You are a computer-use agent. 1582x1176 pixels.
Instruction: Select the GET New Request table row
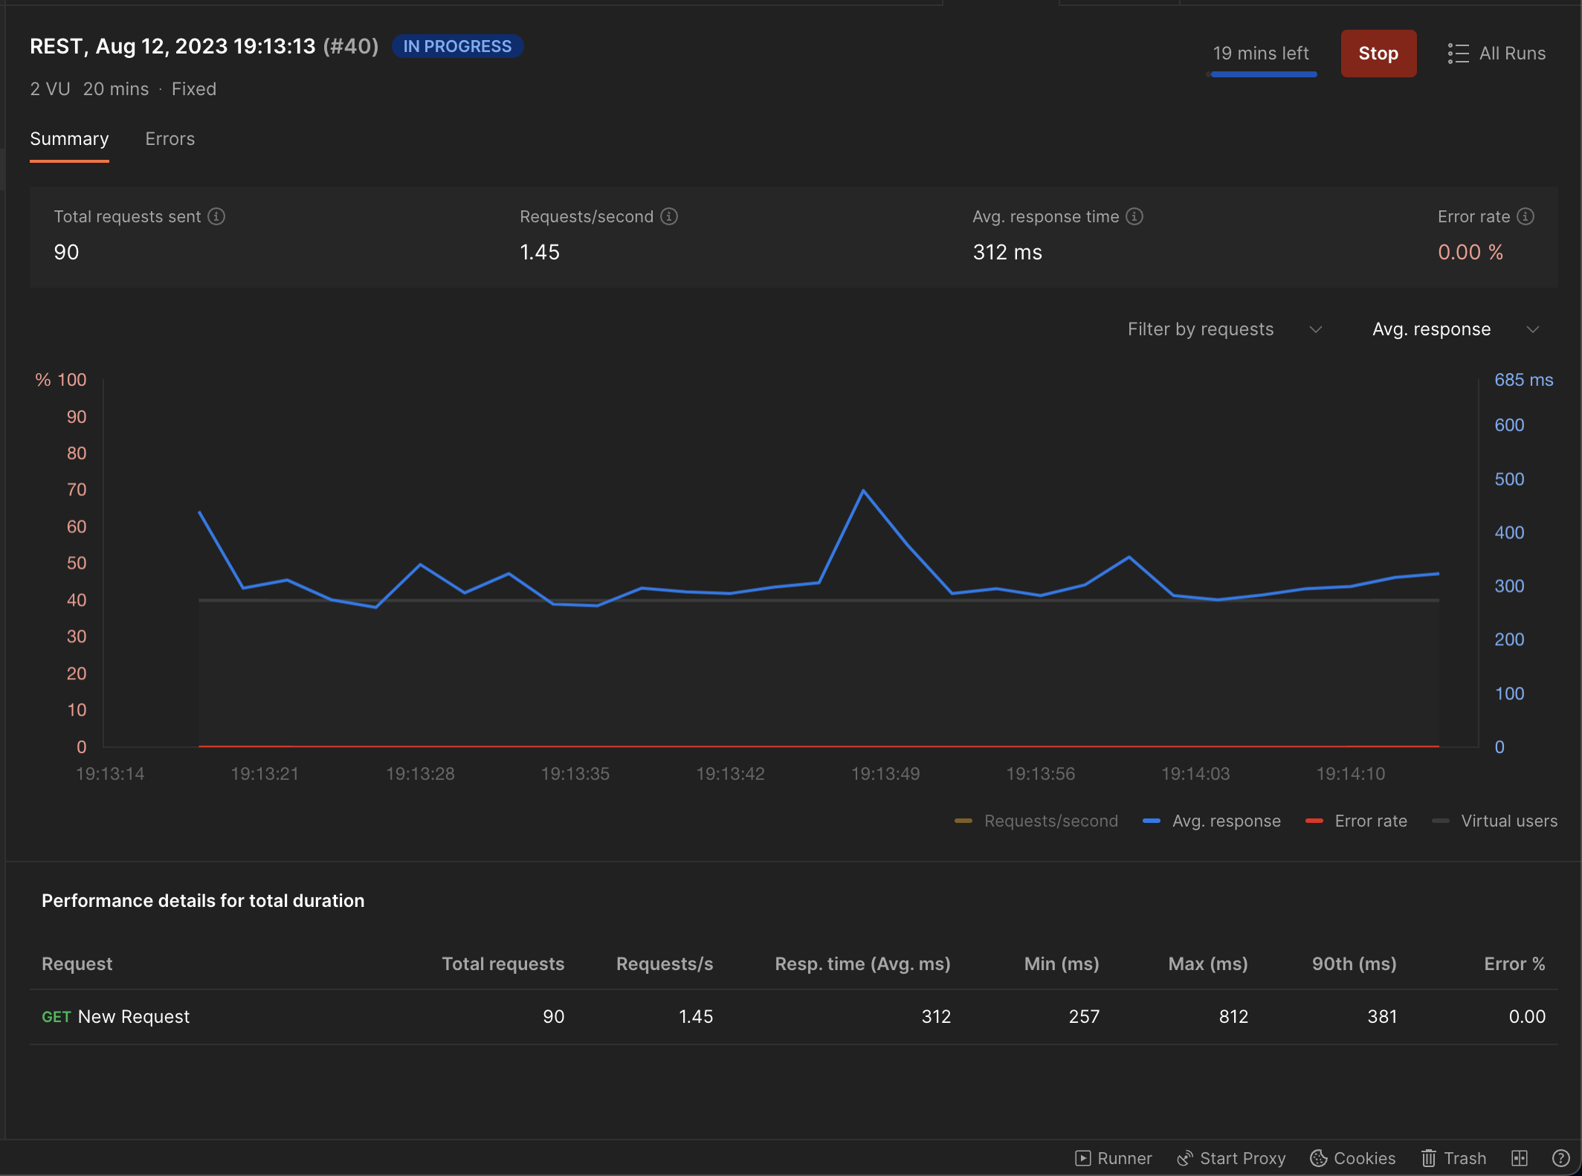tap(116, 1016)
